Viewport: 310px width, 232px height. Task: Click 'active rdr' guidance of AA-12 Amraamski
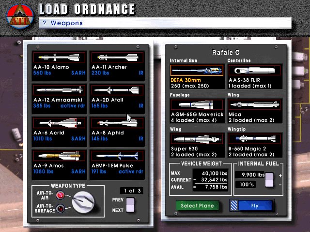coord(73,106)
